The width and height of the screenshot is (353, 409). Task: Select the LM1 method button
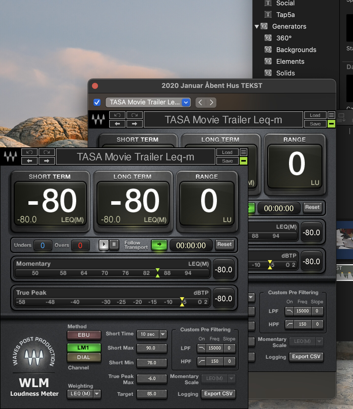84,348
